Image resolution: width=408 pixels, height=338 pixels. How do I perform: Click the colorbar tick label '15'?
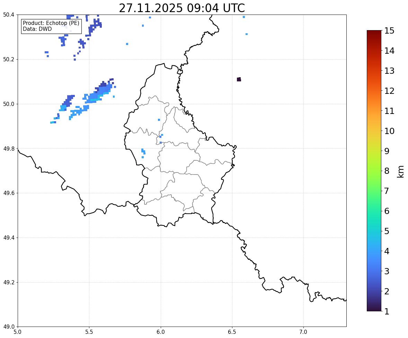389,31
